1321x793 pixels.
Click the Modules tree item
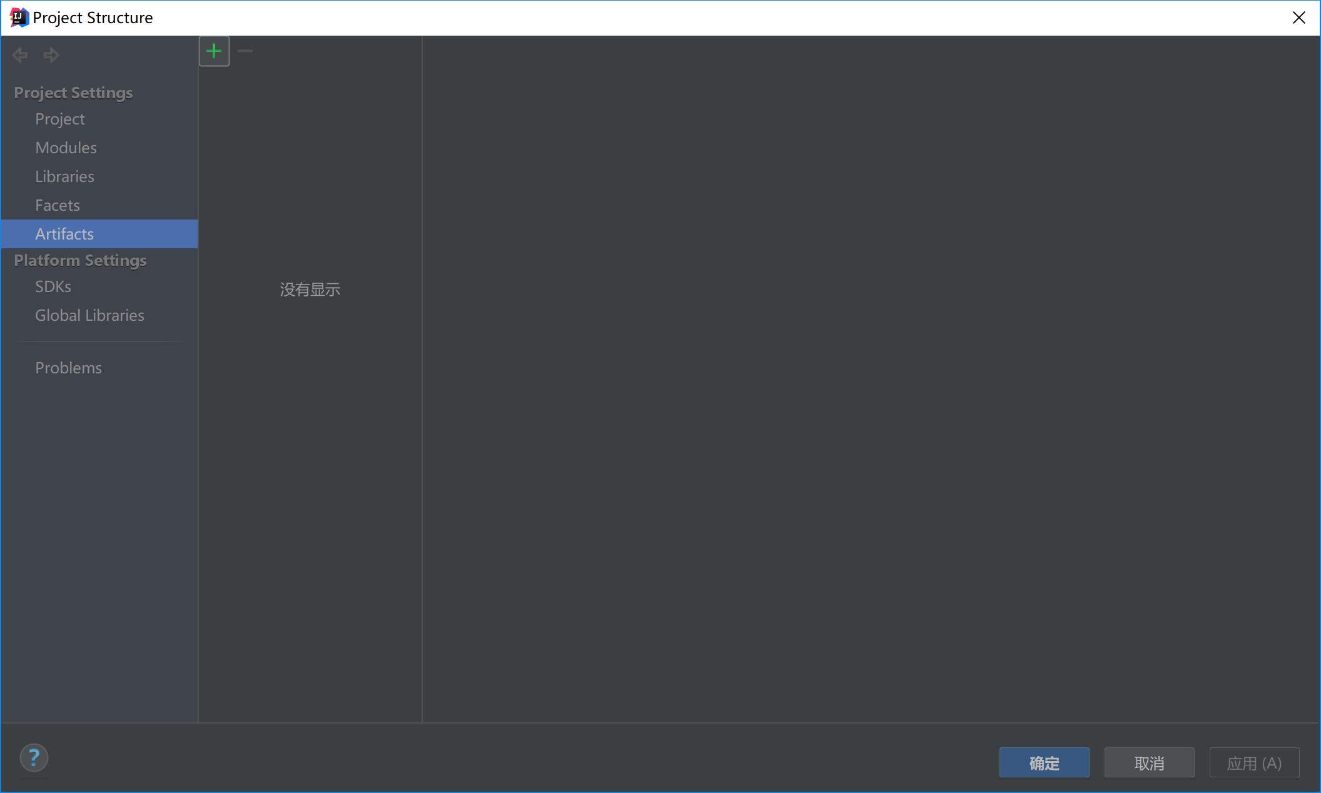point(66,147)
